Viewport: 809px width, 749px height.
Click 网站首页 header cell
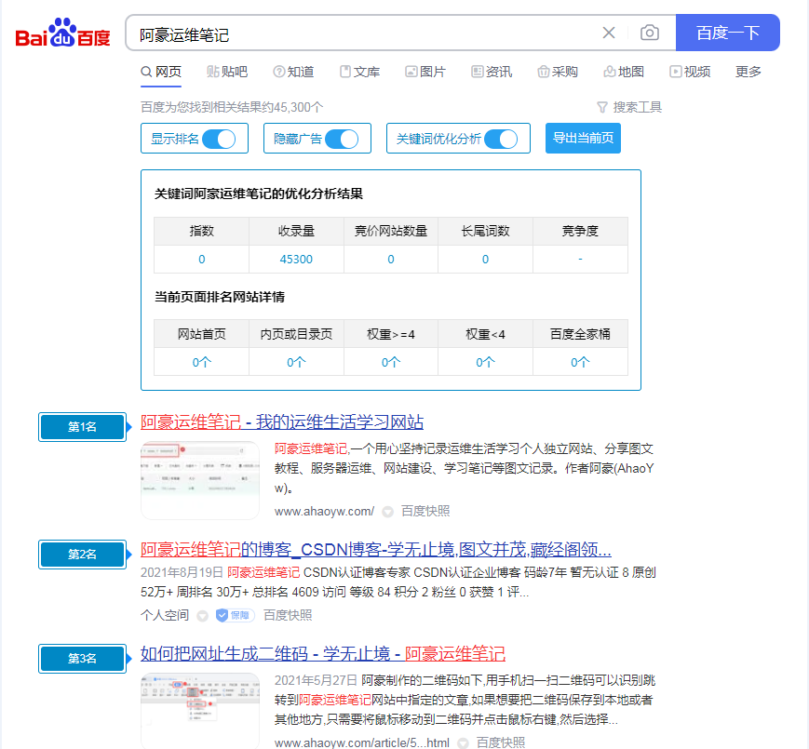(202, 334)
